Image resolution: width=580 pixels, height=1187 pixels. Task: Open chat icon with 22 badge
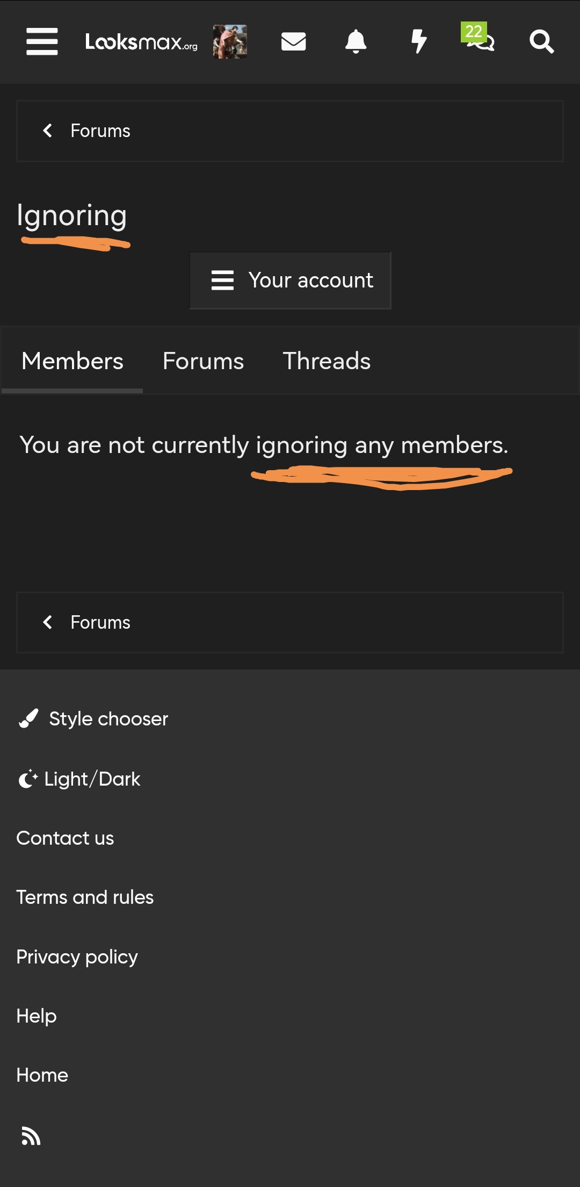tap(479, 39)
